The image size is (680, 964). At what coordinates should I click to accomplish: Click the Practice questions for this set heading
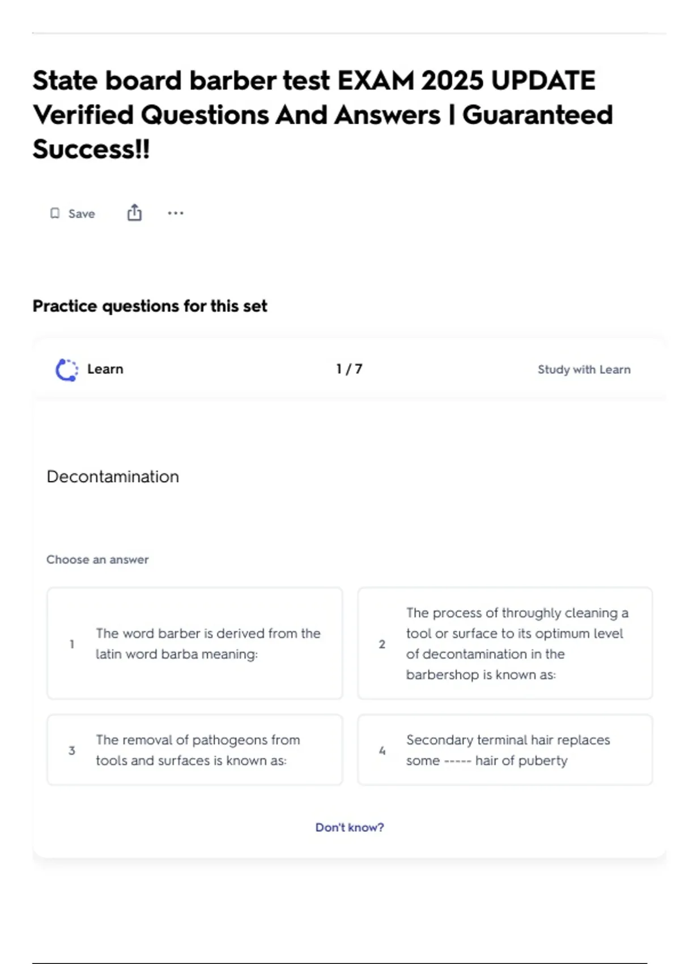pyautogui.click(x=150, y=306)
